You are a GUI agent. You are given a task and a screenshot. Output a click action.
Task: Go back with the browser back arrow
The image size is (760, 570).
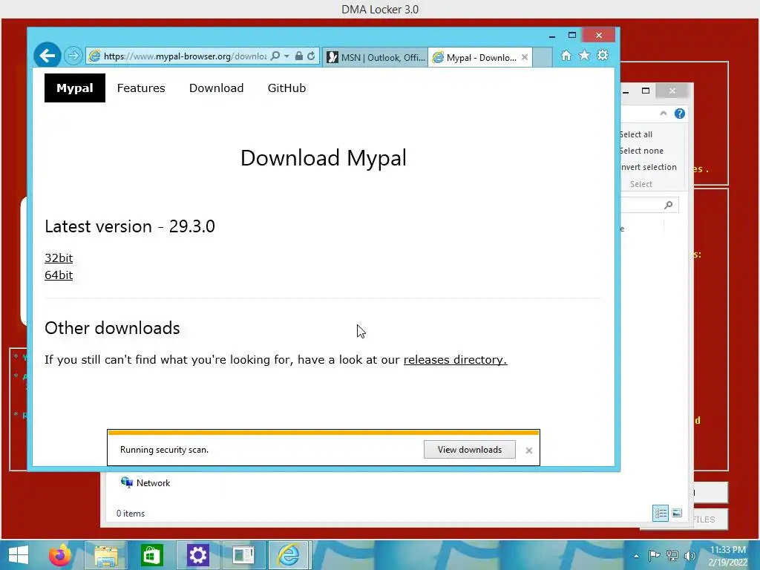(47, 56)
